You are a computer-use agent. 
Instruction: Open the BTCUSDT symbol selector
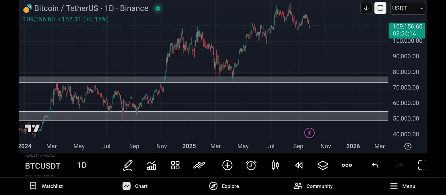(x=43, y=166)
